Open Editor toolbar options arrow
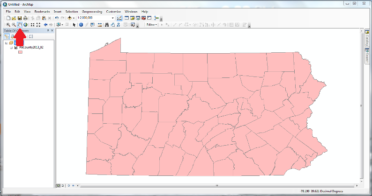 (x=250, y=26)
